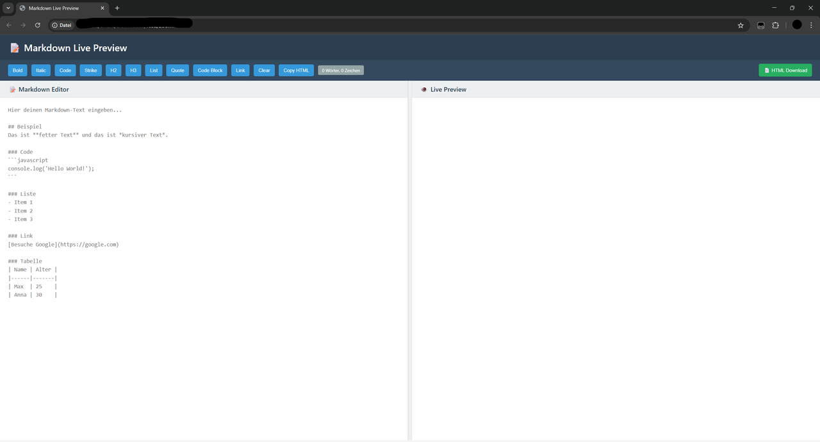Open a new browser tab
The image size is (820, 442).
[x=117, y=8]
